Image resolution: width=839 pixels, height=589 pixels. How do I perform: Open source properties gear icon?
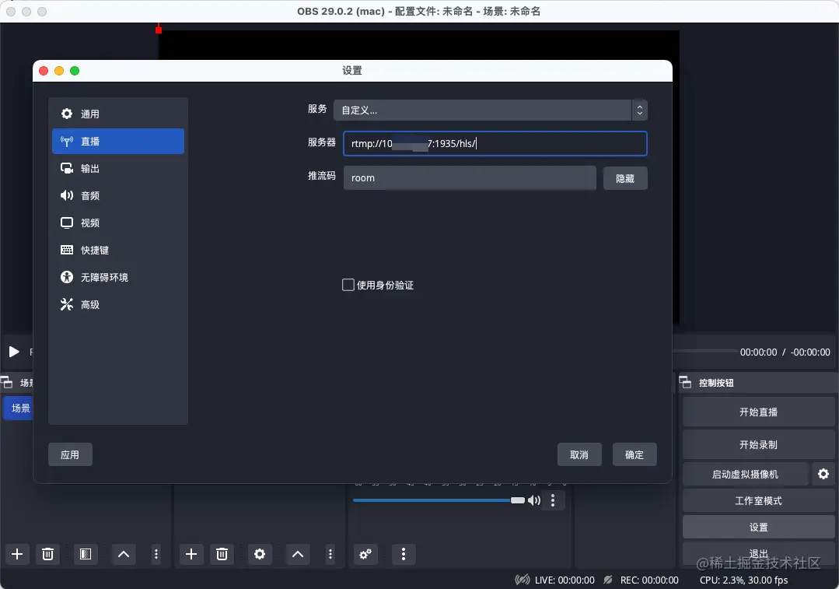point(260,554)
